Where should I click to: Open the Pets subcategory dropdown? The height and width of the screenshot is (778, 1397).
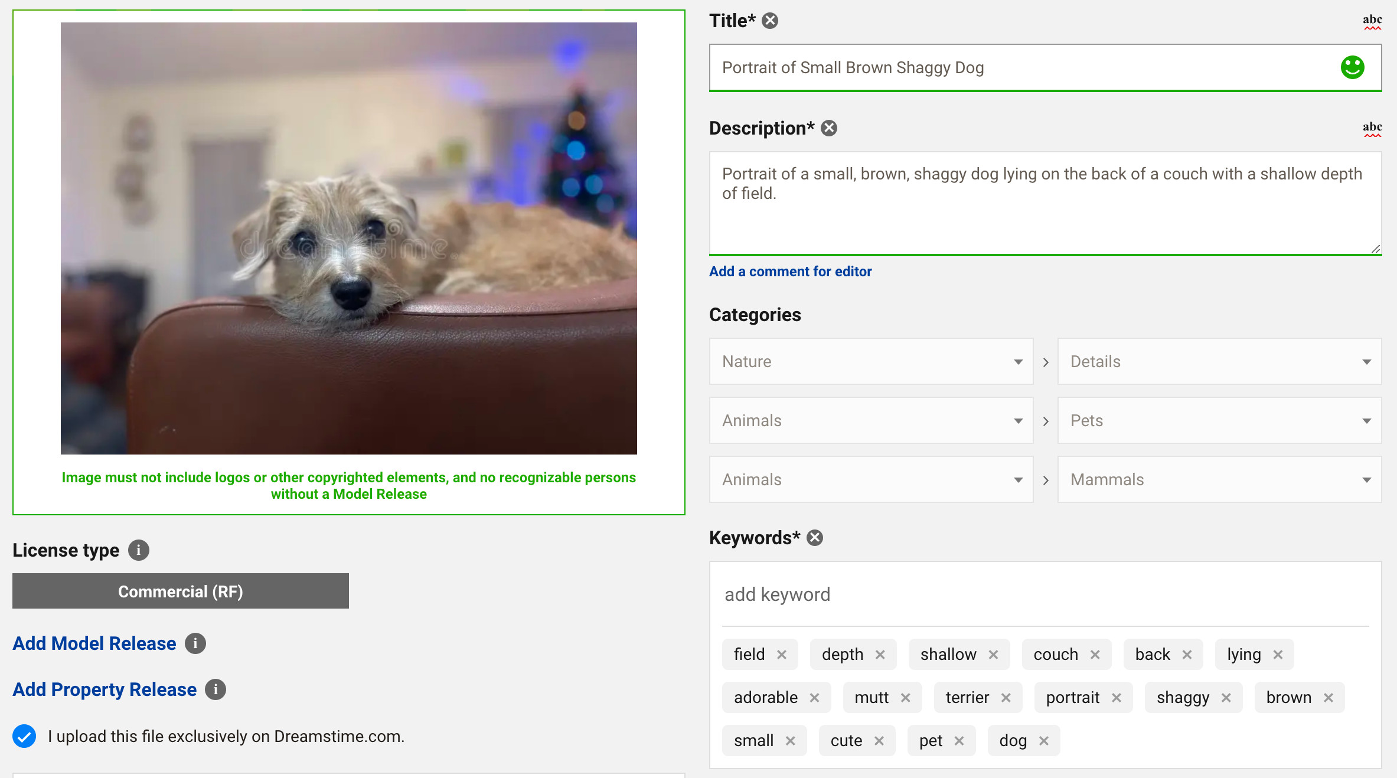coord(1219,420)
